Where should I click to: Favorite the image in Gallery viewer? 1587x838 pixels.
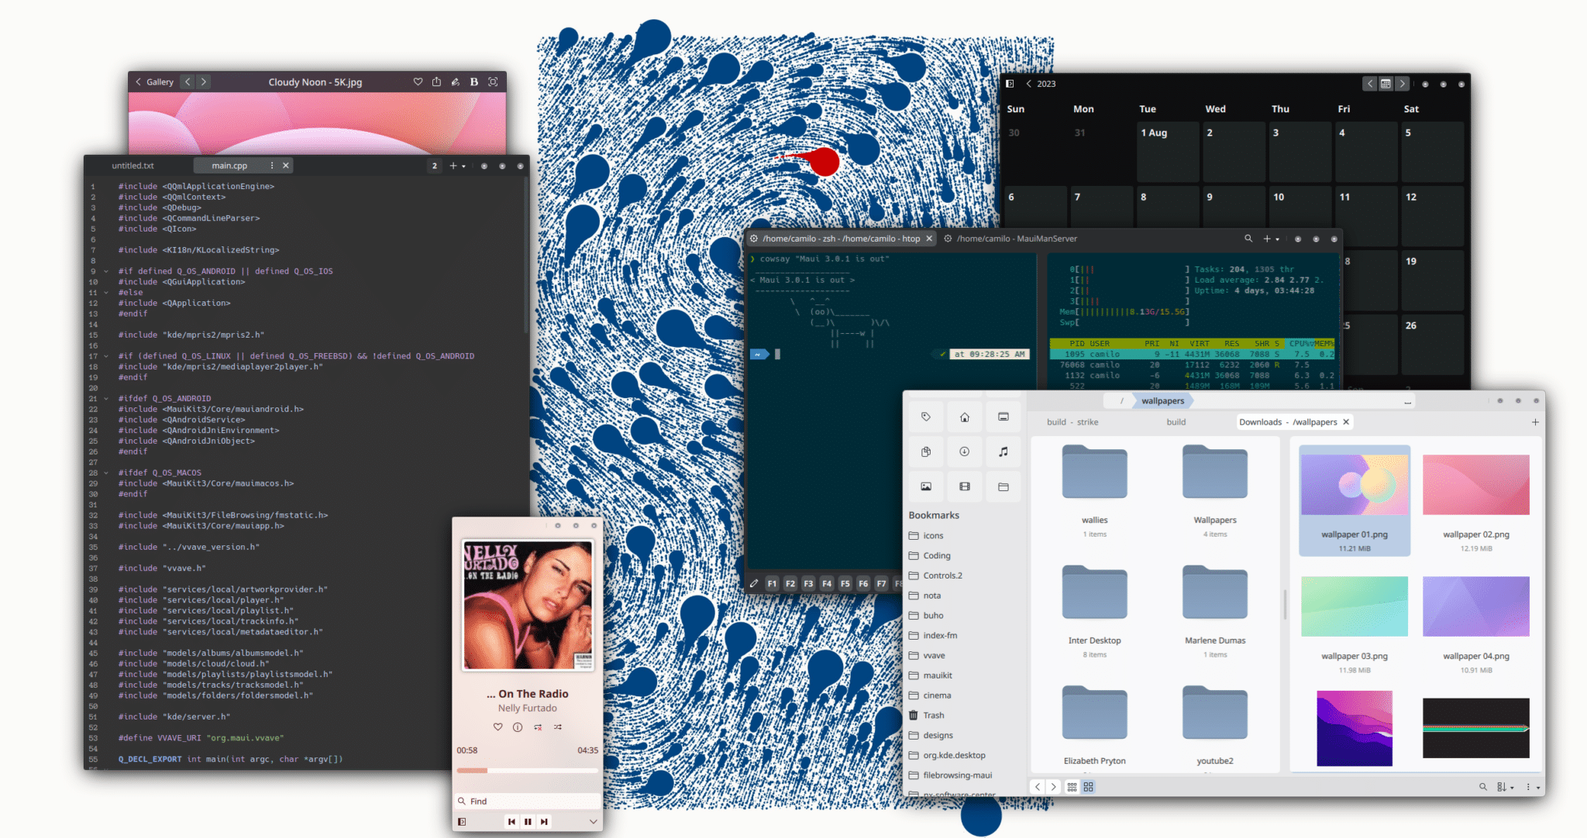418,81
